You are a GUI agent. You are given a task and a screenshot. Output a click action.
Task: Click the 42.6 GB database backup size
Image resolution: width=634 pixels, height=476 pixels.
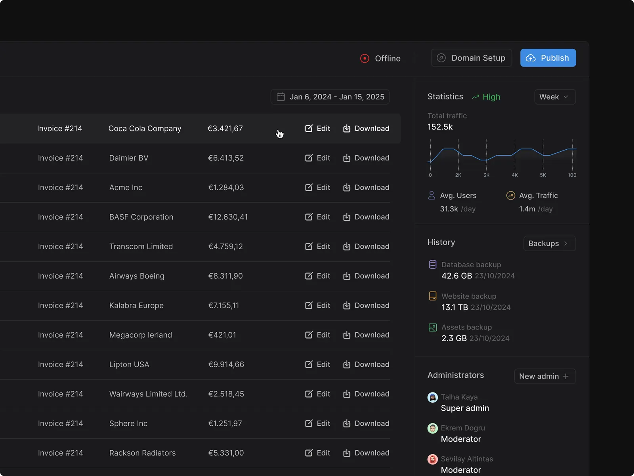(x=457, y=276)
